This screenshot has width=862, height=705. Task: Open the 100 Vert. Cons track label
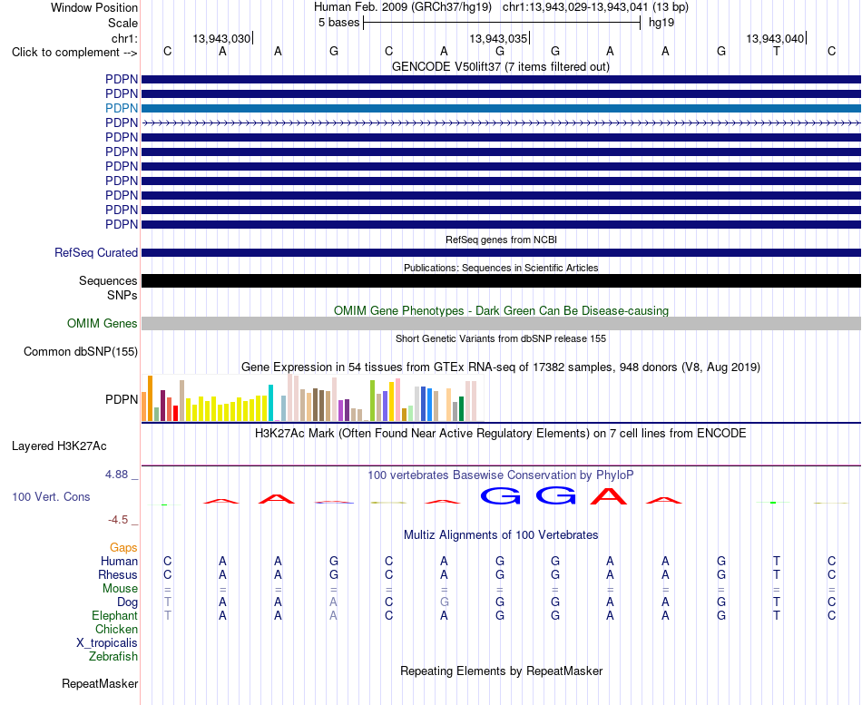coord(51,497)
